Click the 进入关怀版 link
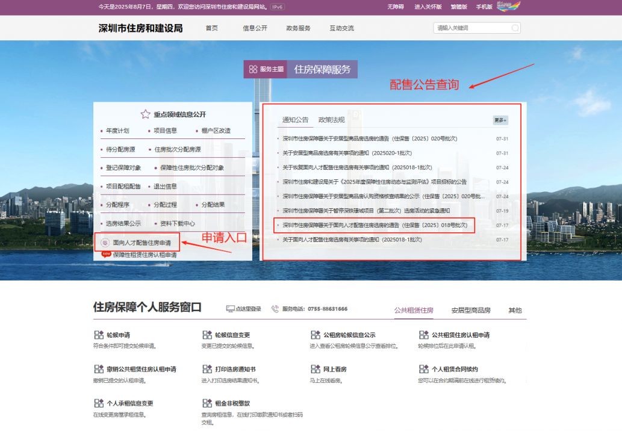622x431 pixels. click(x=428, y=7)
